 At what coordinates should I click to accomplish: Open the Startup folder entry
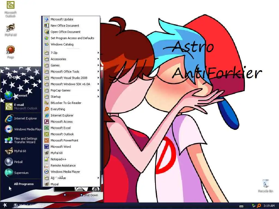pos(72,97)
